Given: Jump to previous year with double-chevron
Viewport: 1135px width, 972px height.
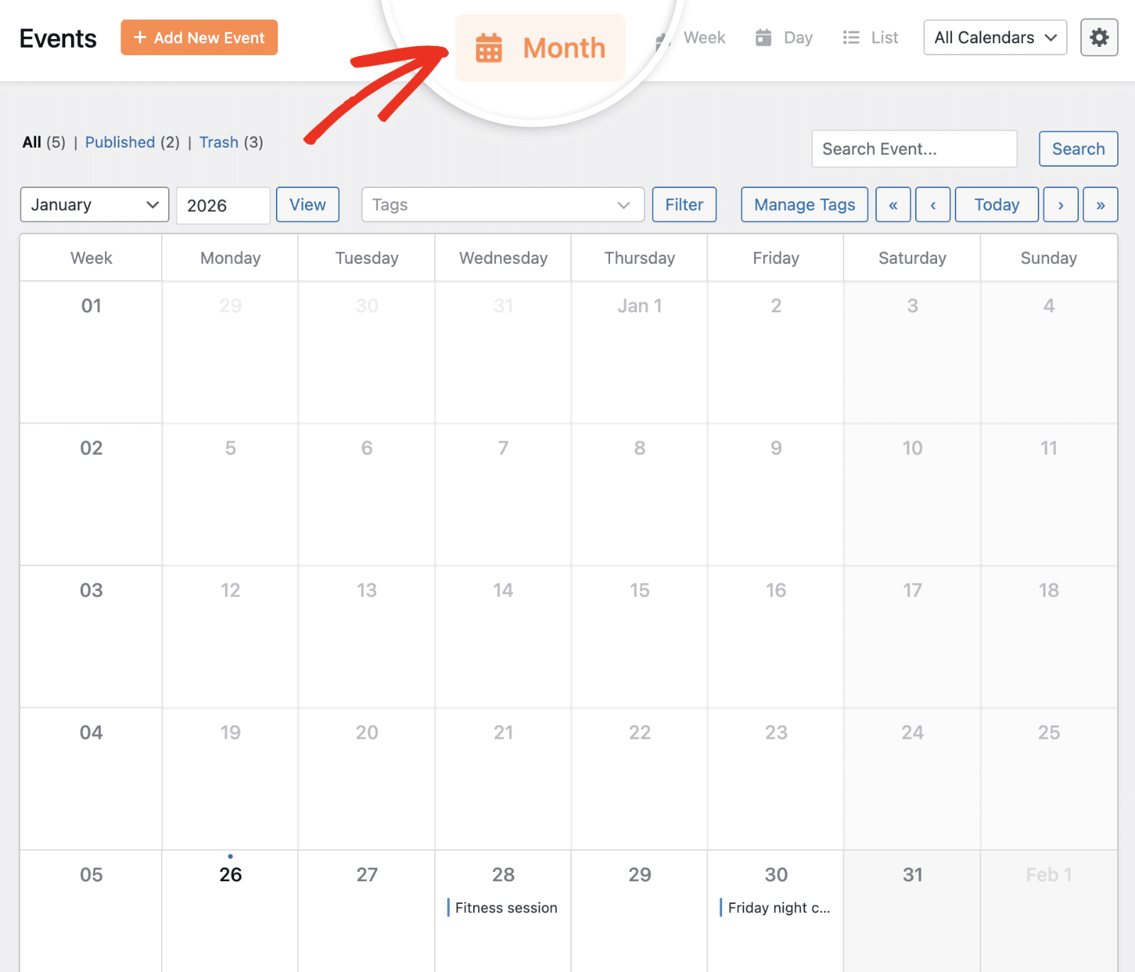Looking at the screenshot, I should pyautogui.click(x=893, y=204).
